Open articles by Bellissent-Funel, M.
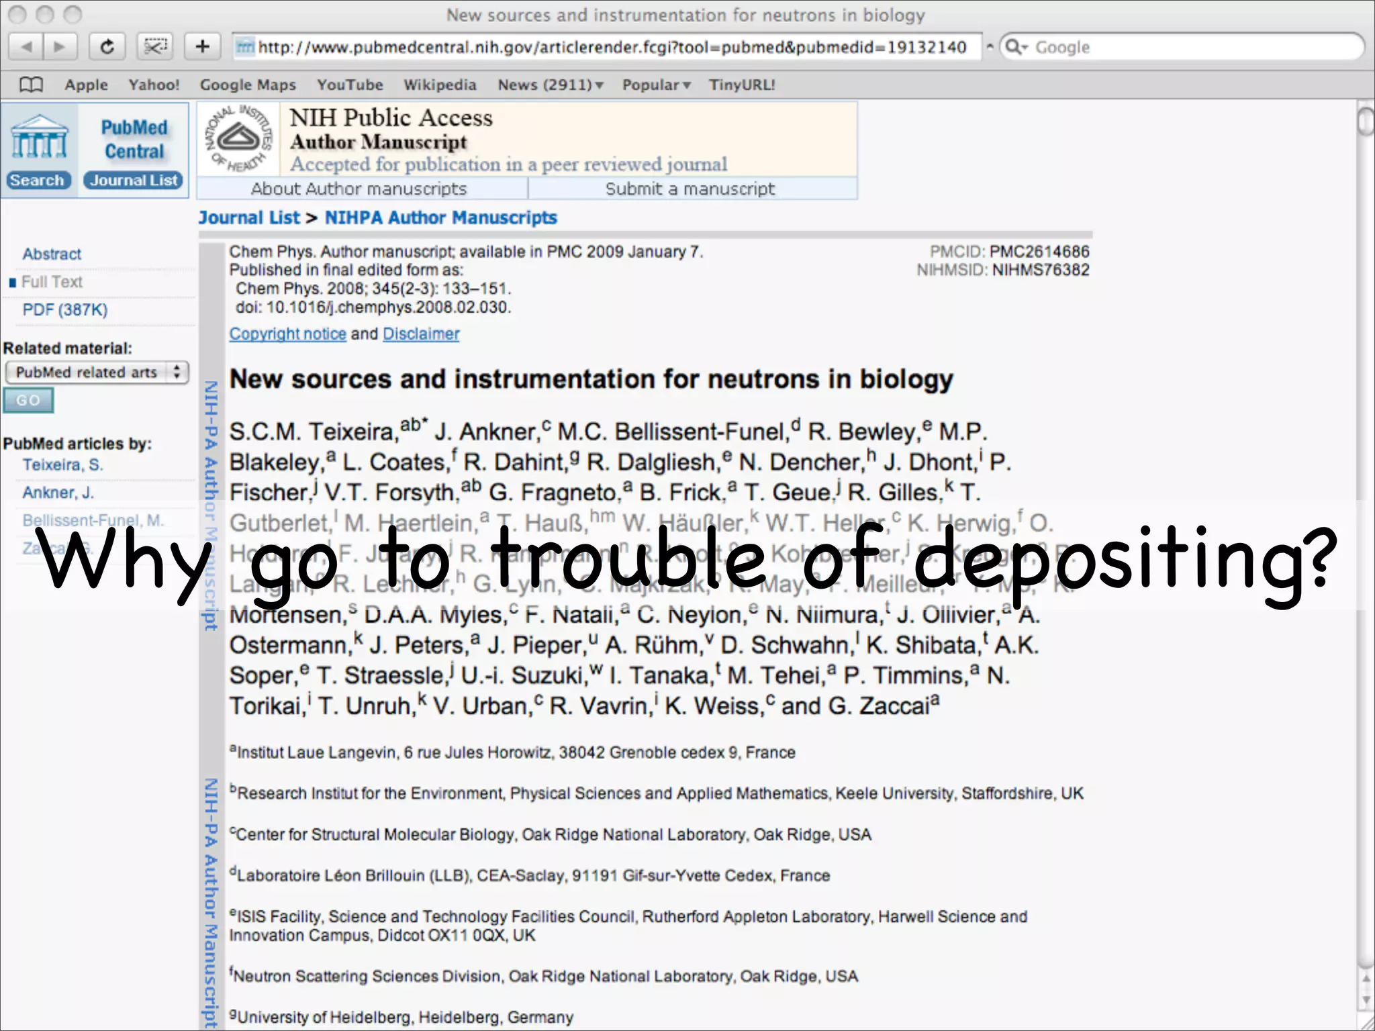The height and width of the screenshot is (1031, 1375). point(93,520)
